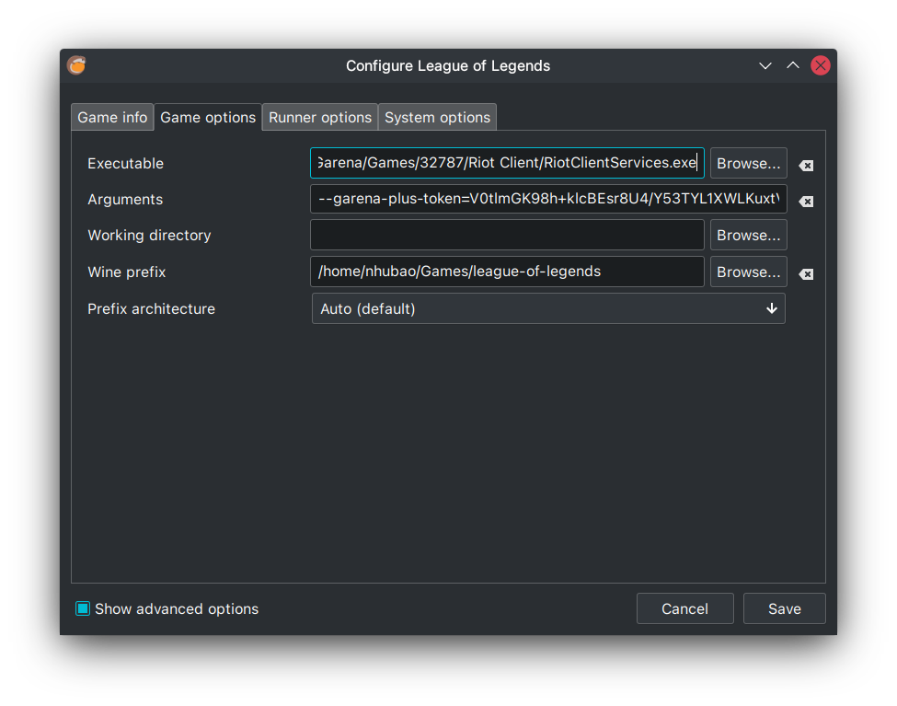897x706 pixels.
Task: Go to the System options tab
Action: coord(437,118)
